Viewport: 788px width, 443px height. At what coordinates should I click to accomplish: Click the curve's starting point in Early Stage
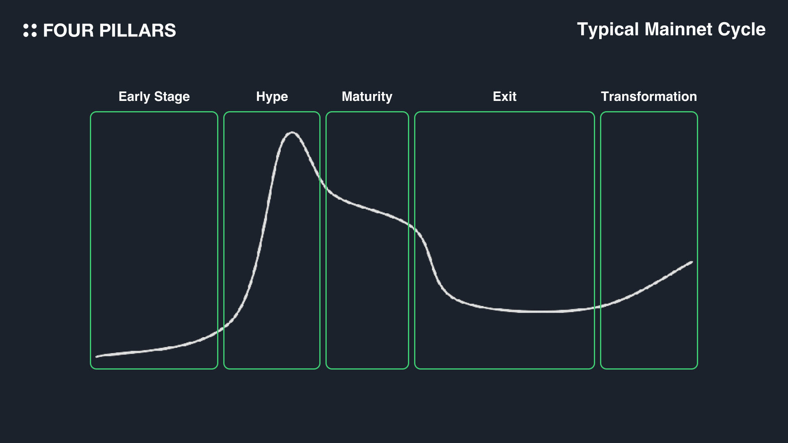click(97, 356)
